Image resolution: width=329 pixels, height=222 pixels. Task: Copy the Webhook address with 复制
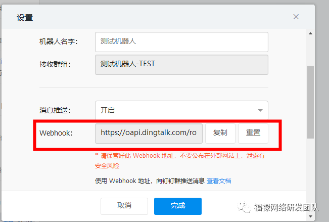[220, 134]
